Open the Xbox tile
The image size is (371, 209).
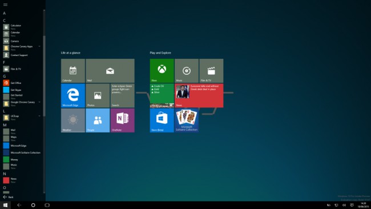tap(162, 71)
